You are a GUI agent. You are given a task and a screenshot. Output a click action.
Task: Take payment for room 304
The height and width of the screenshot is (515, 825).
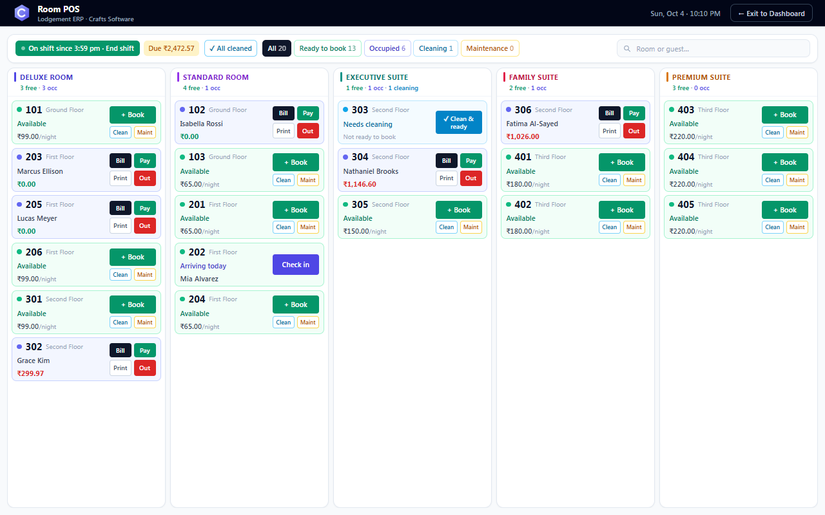(471, 161)
